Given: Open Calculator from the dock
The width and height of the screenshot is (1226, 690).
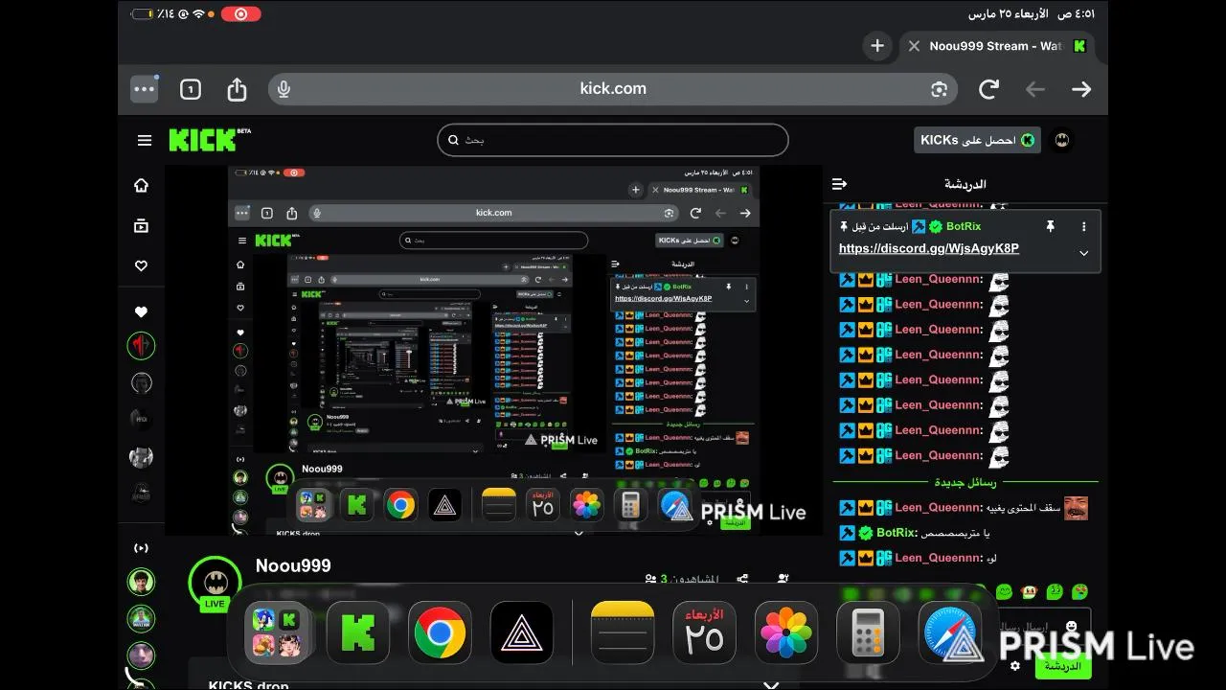Looking at the screenshot, I should coord(868,633).
